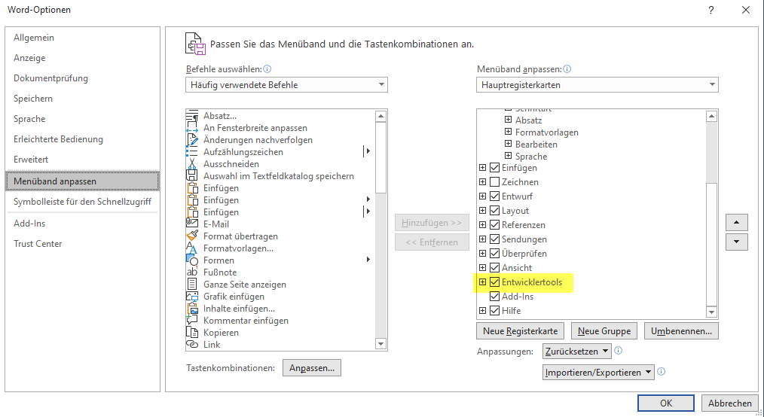Click down arrow of ribbon tabs scrollbar
Viewport: 764px width, 417px height.
click(711, 312)
